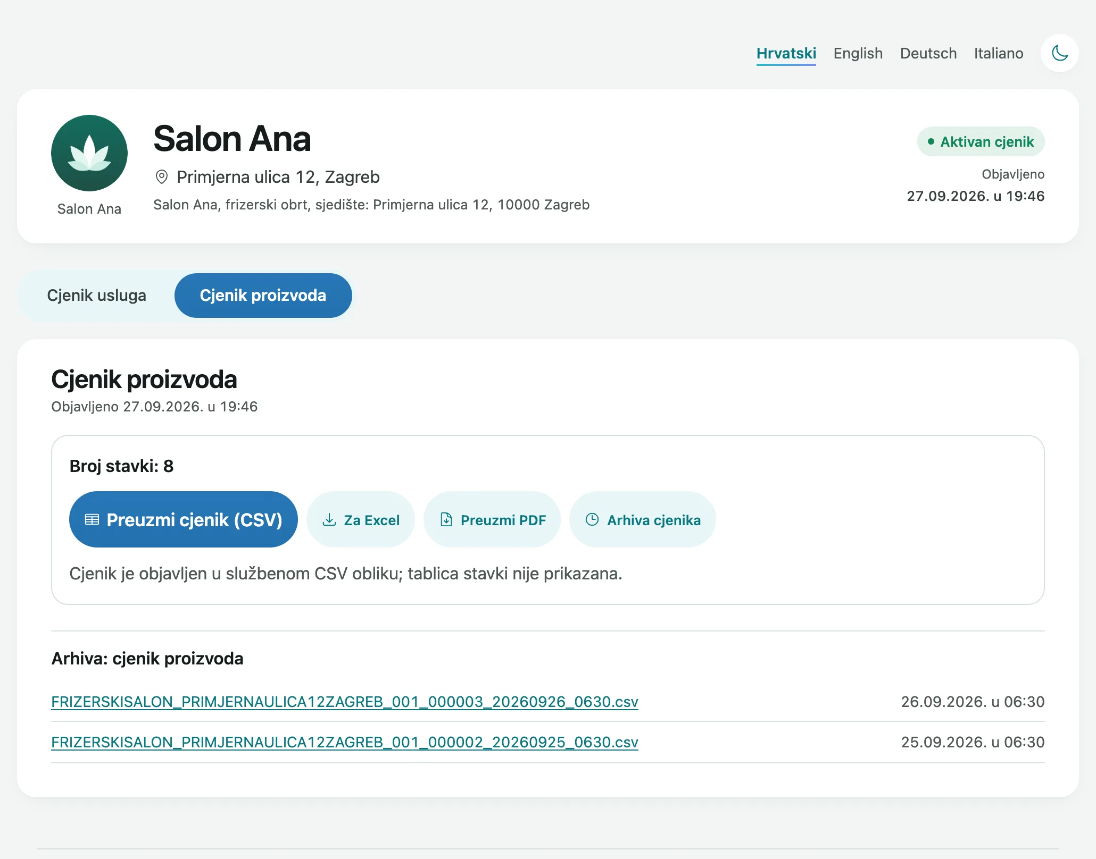
Task: Click the green dot in the Aktivan cjenik badge
Action: [x=931, y=141]
